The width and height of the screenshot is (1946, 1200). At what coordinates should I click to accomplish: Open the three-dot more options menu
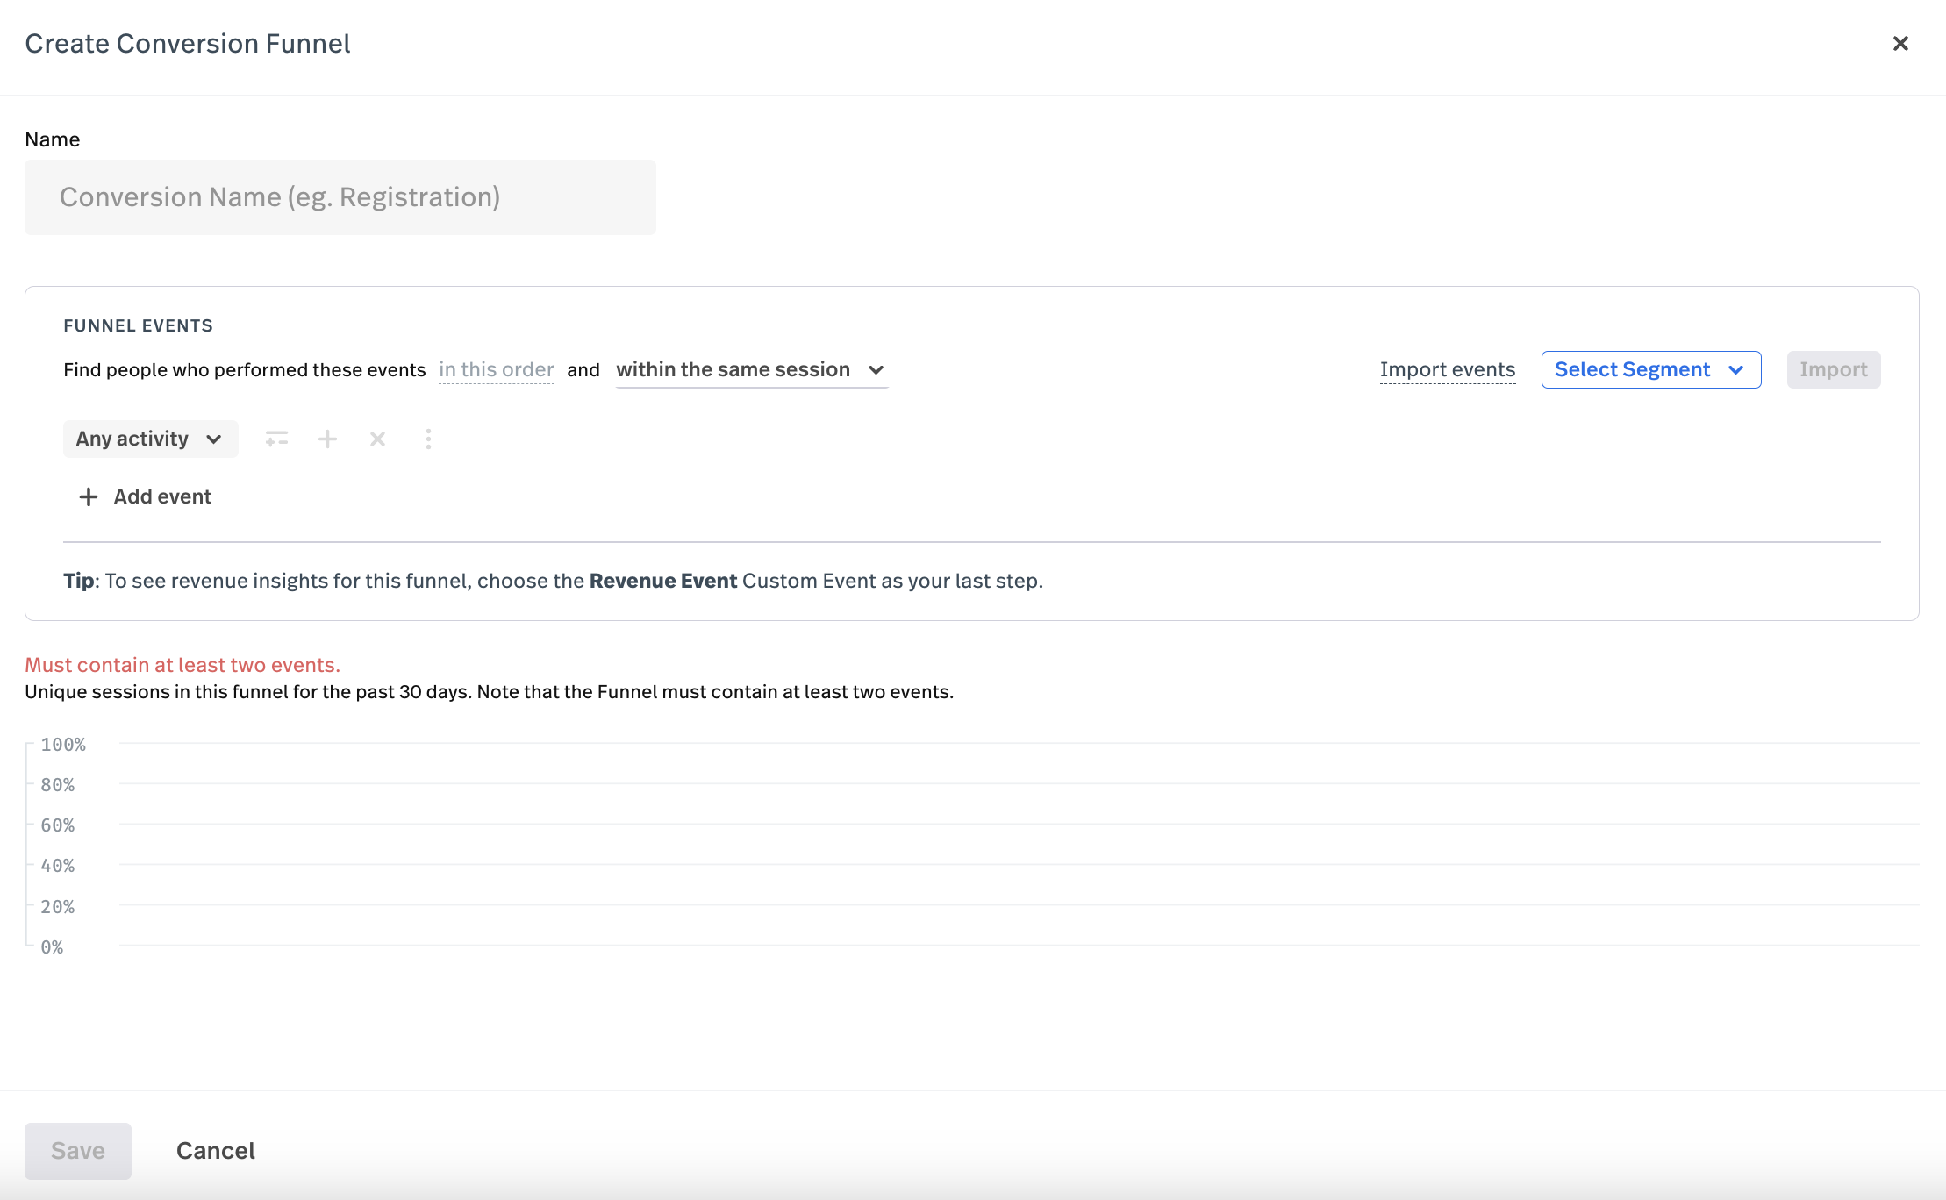tap(428, 439)
